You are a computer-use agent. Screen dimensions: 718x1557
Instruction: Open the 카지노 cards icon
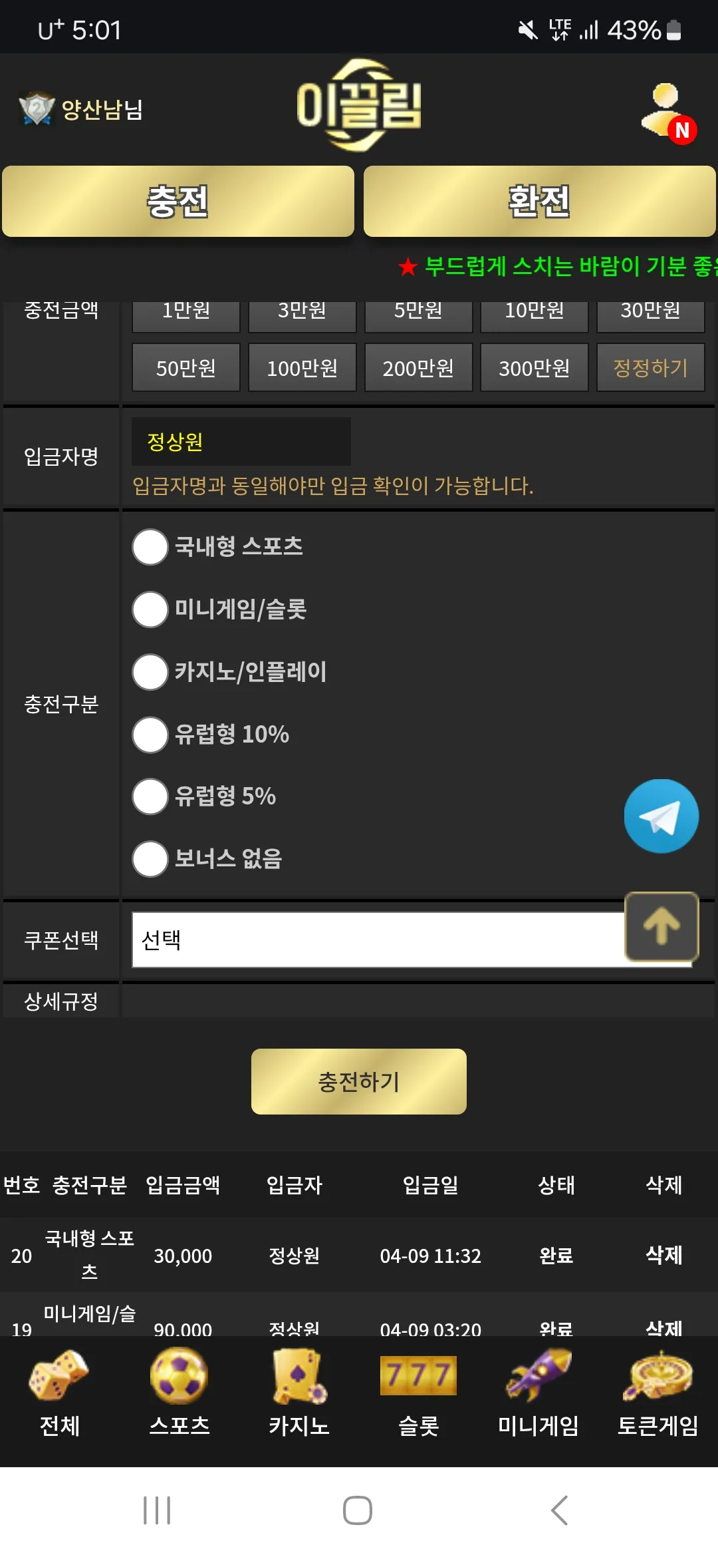pyautogui.click(x=299, y=1375)
